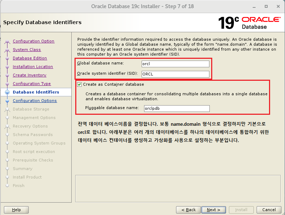
Task: Open the Help button
Action: 16,210
